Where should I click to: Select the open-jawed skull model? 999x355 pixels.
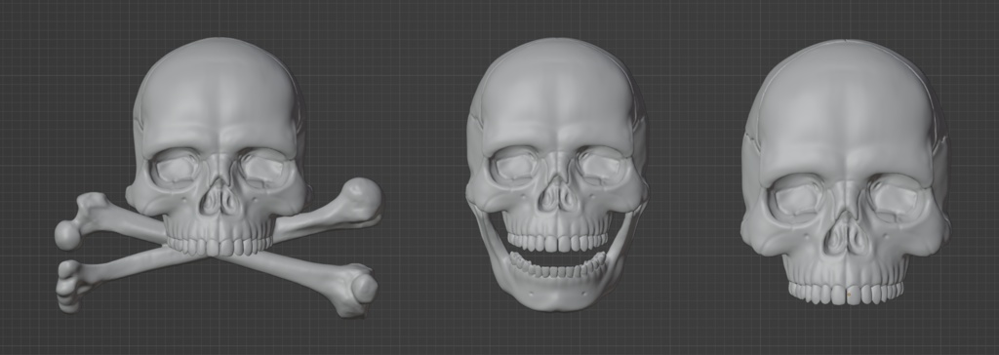pos(557,174)
